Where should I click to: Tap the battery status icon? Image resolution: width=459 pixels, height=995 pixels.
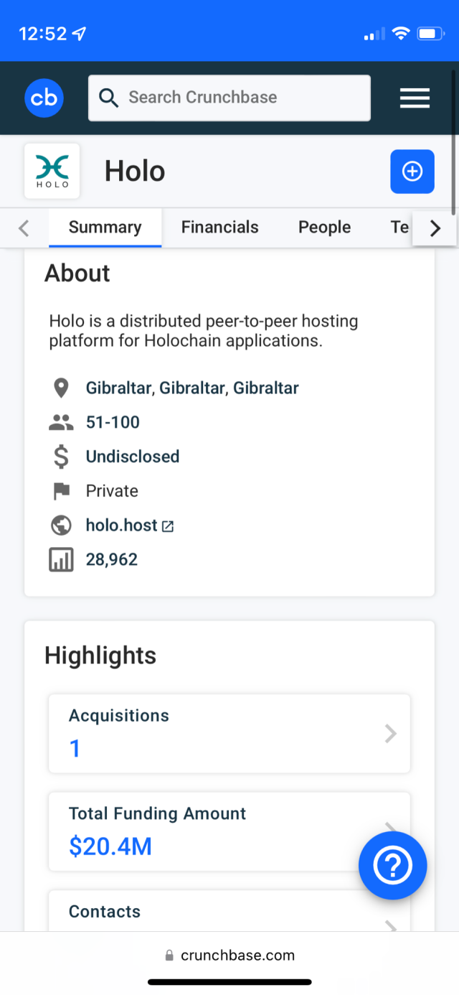(431, 34)
